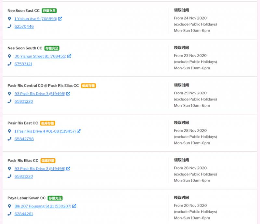Viewport: 260px width, 224px height.
Task: Open the 1 Yishun Ave 9 (768893) address link
Action: [x=35, y=19]
